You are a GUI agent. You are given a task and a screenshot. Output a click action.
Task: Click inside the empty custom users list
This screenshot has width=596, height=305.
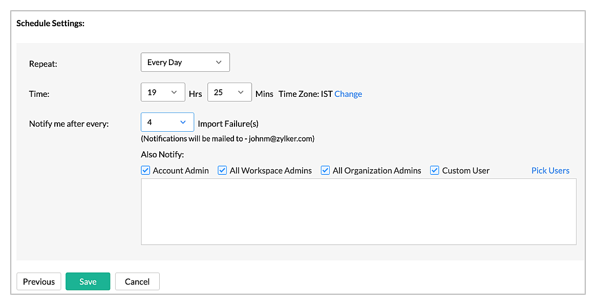358,211
